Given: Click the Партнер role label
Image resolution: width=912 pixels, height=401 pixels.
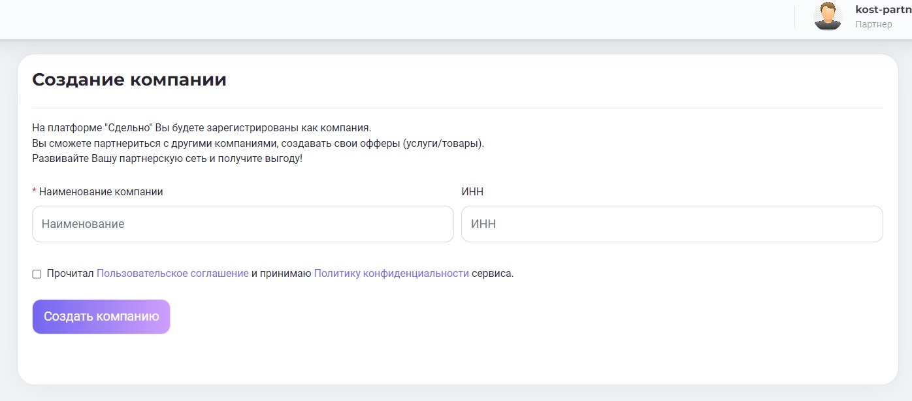Looking at the screenshot, I should coord(873,25).
